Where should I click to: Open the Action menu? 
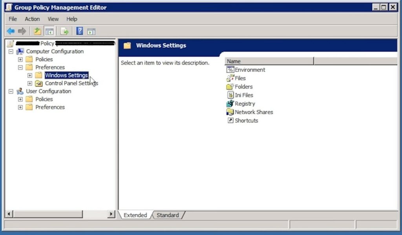click(x=32, y=19)
